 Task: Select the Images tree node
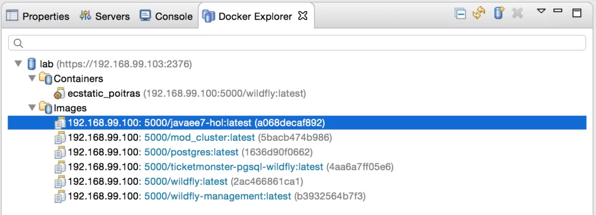[70, 108]
